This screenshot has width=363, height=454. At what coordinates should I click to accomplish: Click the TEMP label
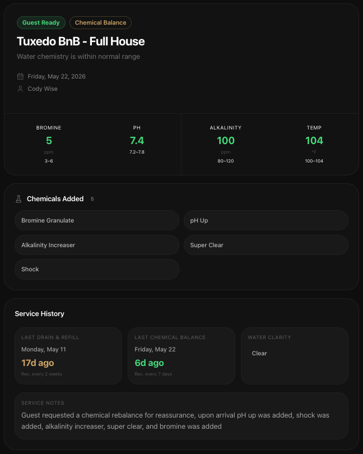click(x=314, y=128)
